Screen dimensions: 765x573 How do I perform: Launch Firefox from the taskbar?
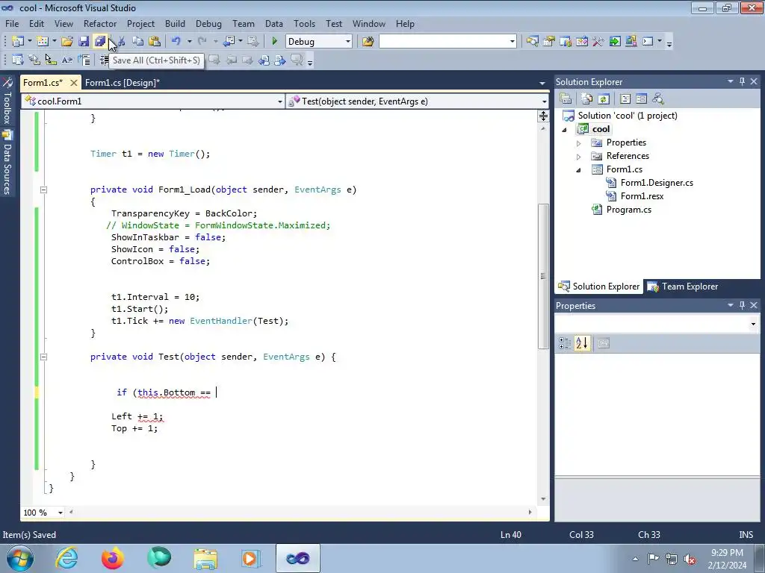[x=113, y=558]
